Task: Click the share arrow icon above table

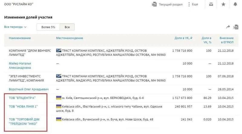Action: tap(228, 27)
